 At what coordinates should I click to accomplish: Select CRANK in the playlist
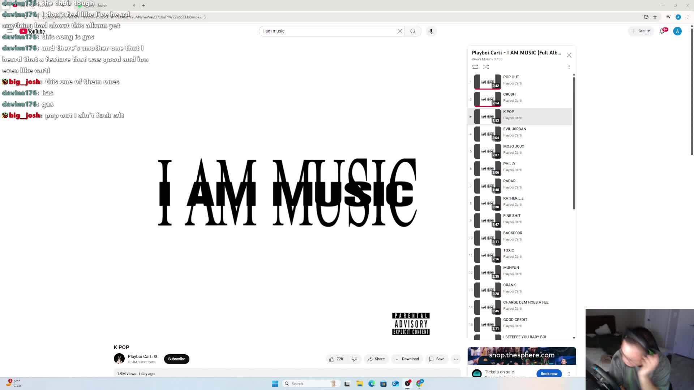520,290
